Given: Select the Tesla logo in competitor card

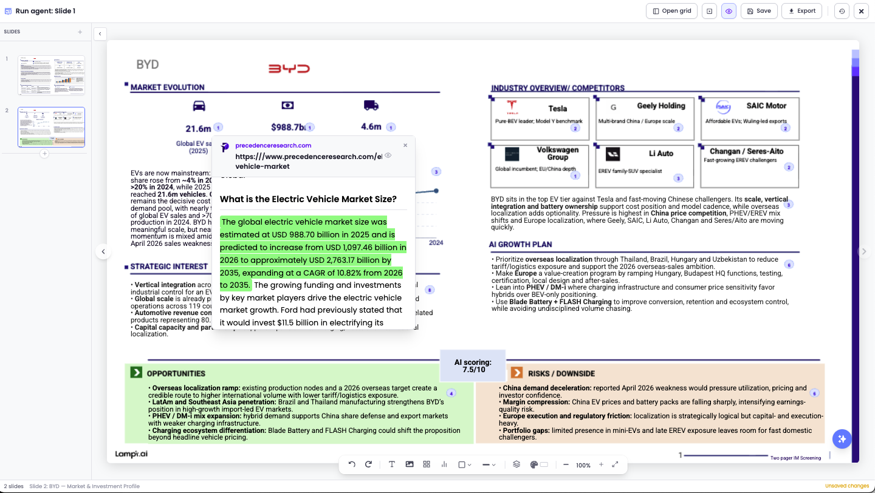Looking at the screenshot, I should click(x=512, y=108).
